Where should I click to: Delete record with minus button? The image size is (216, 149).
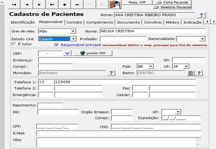tap(77, 5)
